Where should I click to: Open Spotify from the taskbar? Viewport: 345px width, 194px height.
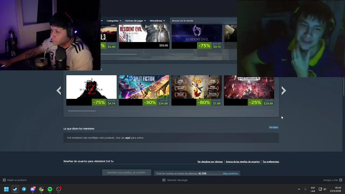pyautogui.click(x=50, y=189)
